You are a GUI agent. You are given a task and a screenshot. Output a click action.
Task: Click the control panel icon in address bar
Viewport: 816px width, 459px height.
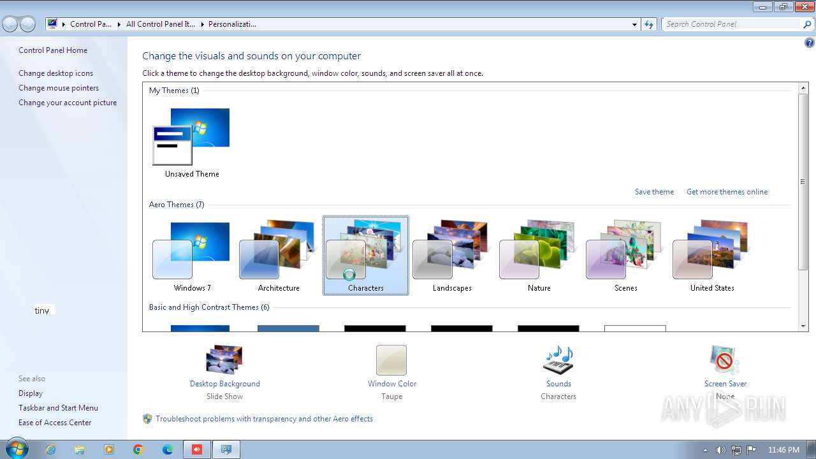pos(53,24)
